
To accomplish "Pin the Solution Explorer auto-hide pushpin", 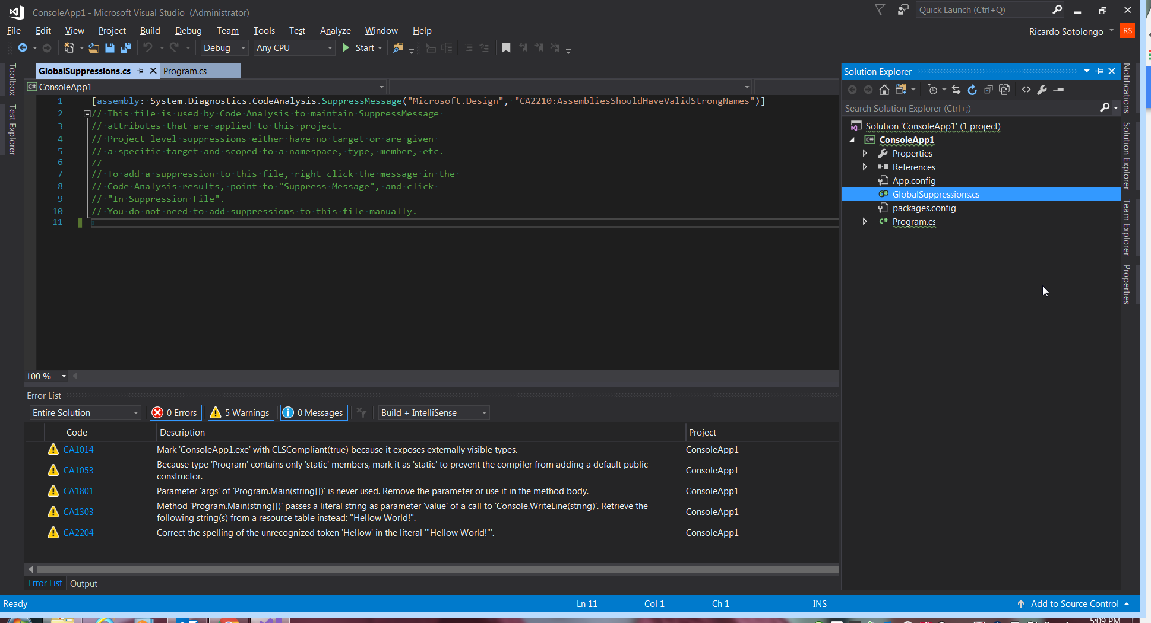I will point(1100,71).
